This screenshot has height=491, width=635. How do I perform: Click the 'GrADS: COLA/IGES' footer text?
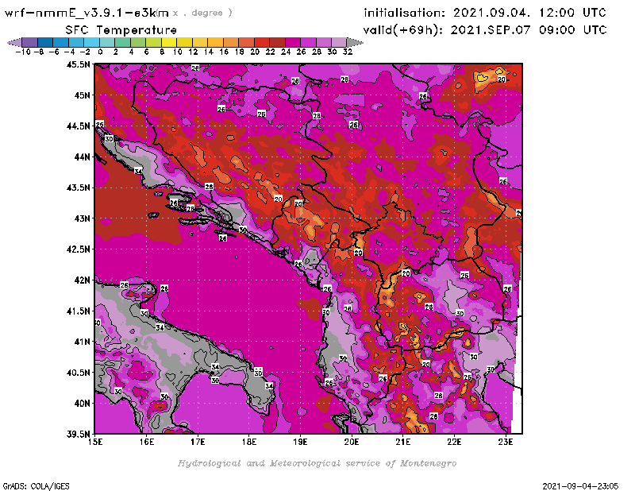point(36,486)
